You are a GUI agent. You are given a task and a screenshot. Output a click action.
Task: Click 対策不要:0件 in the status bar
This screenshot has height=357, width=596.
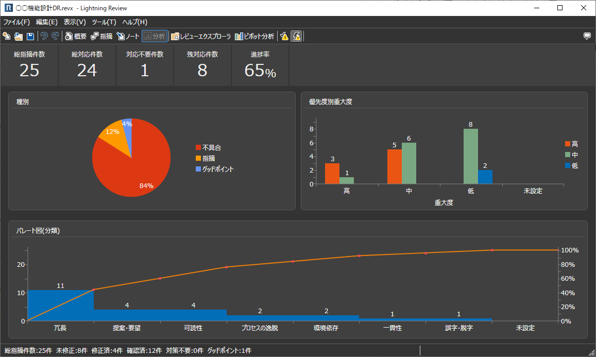click(185, 350)
